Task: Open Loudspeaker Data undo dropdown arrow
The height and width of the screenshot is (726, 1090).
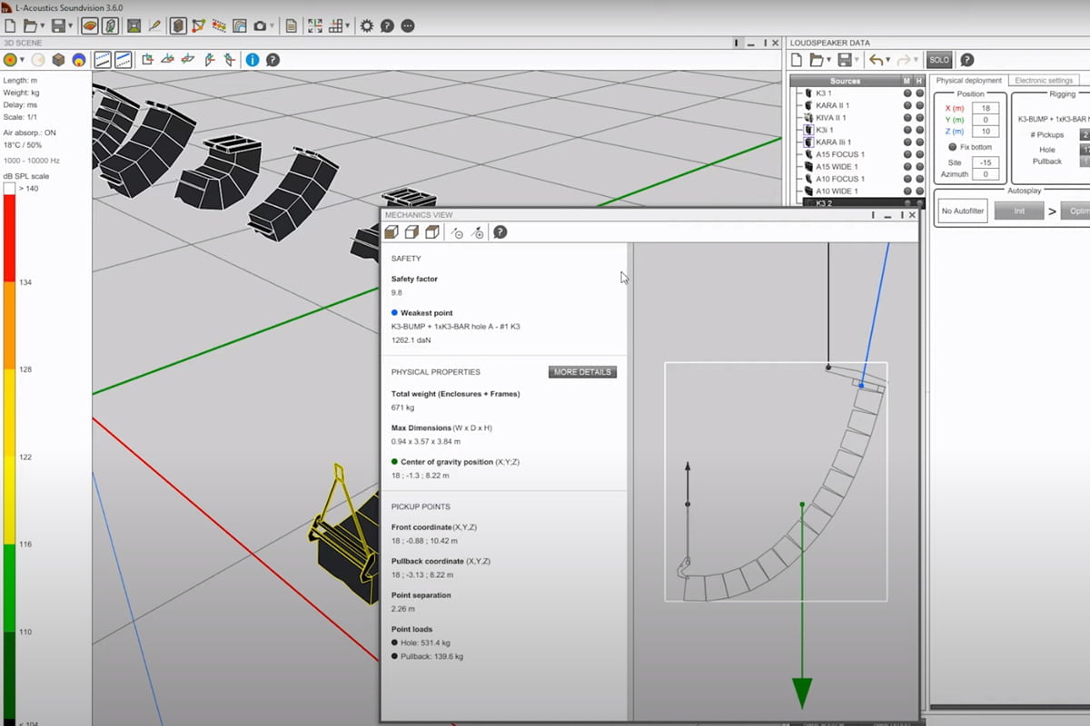Action: (887, 61)
